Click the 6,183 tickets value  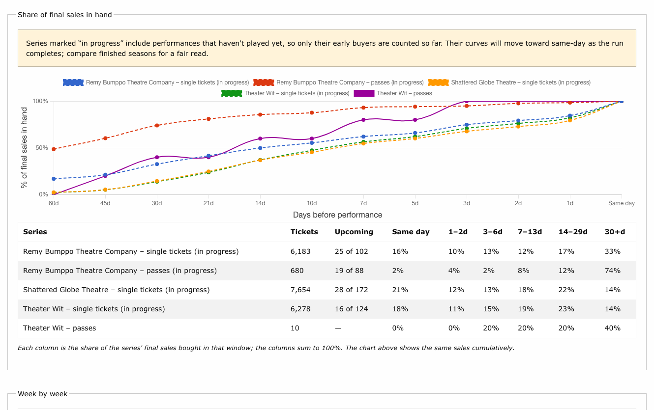pos(300,251)
